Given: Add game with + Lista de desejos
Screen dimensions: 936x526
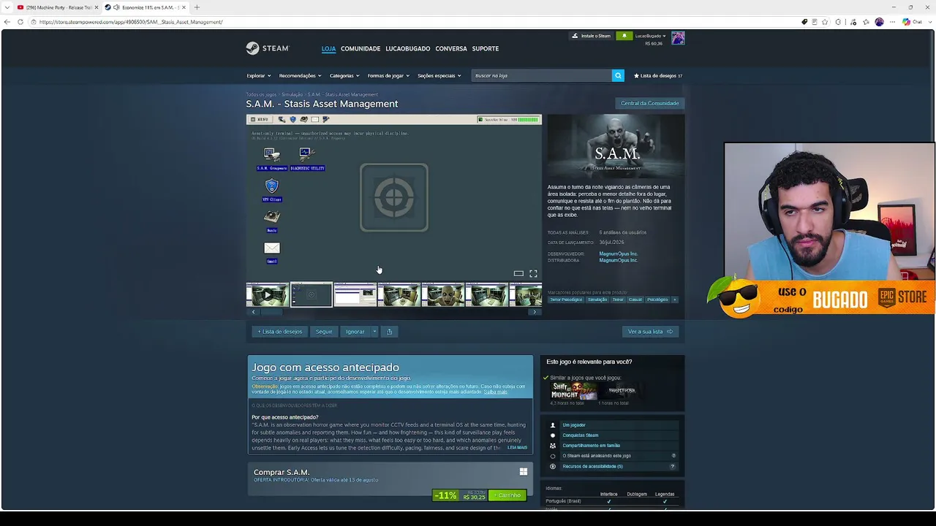Looking at the screenshot, I should [x=279, y=332].
